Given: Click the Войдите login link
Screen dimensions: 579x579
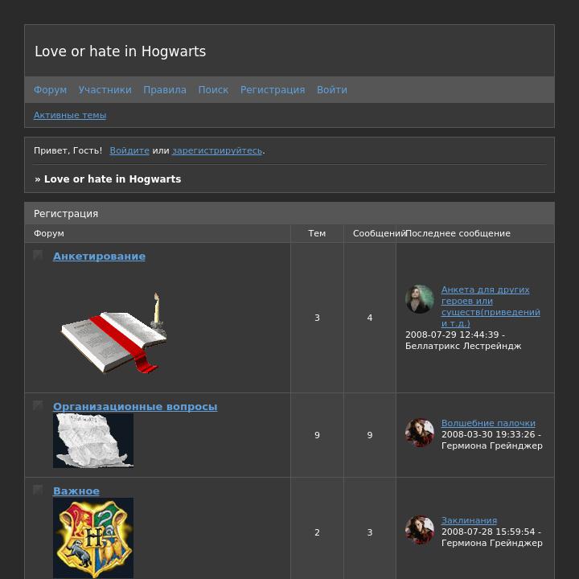Looking at the screenshot, I should (x=129, y=150).
